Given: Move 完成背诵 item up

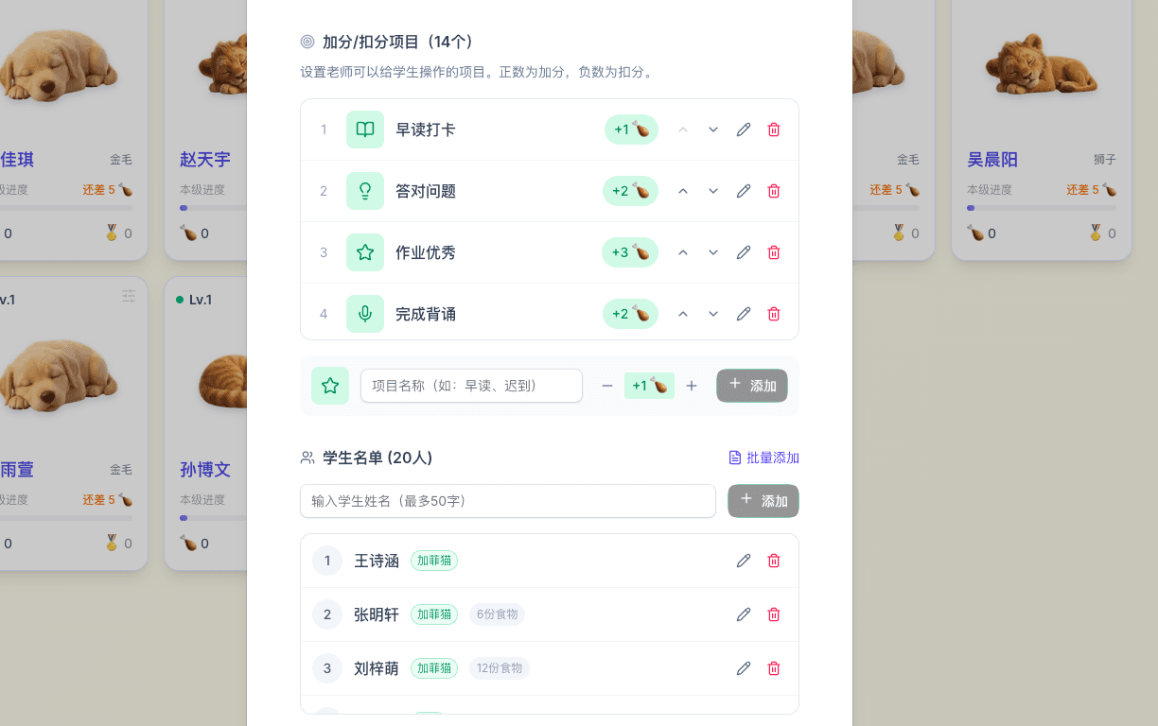Looking at the screenshot, I should tap(683, 314).
